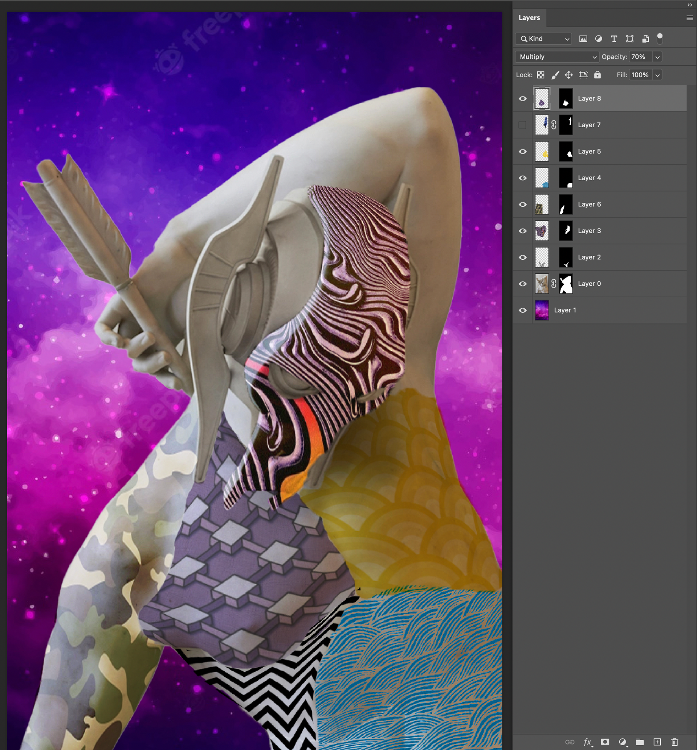Add layer mask from bottom bar
The height and width of the screenshot is (750, 697).
click(x=605, y=742)
